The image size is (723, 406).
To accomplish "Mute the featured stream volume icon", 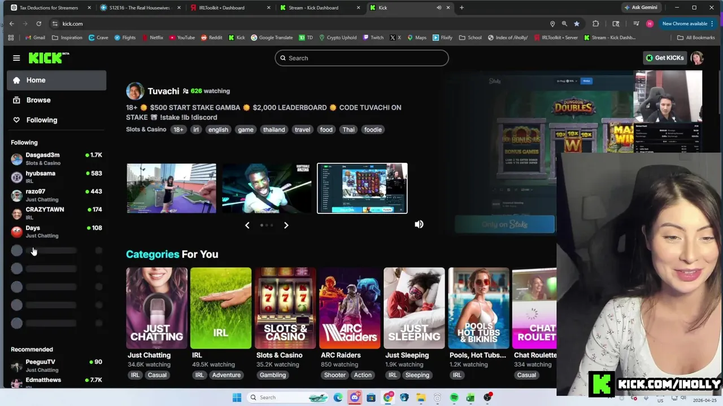I will tap(419, 224).
